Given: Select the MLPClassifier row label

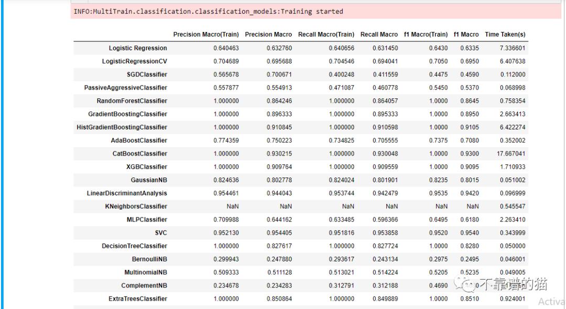Looking at the screenshot, I should click(147, 220).
